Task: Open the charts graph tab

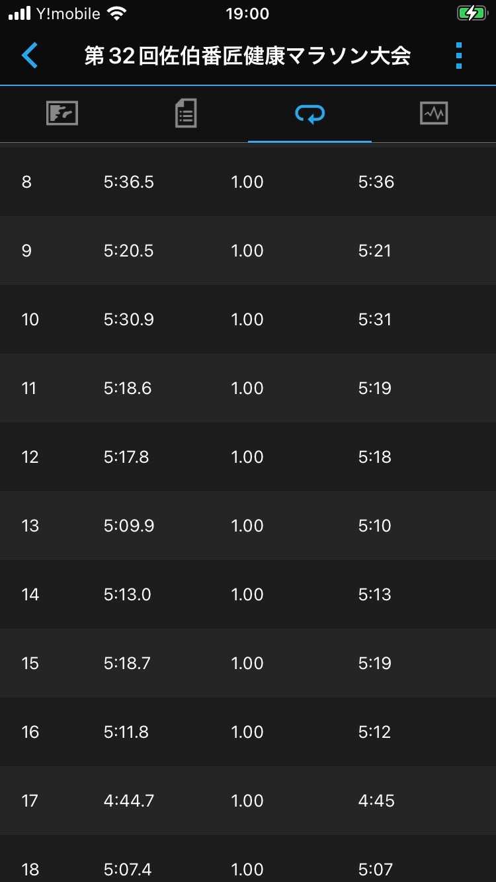Action: point(434,114)
